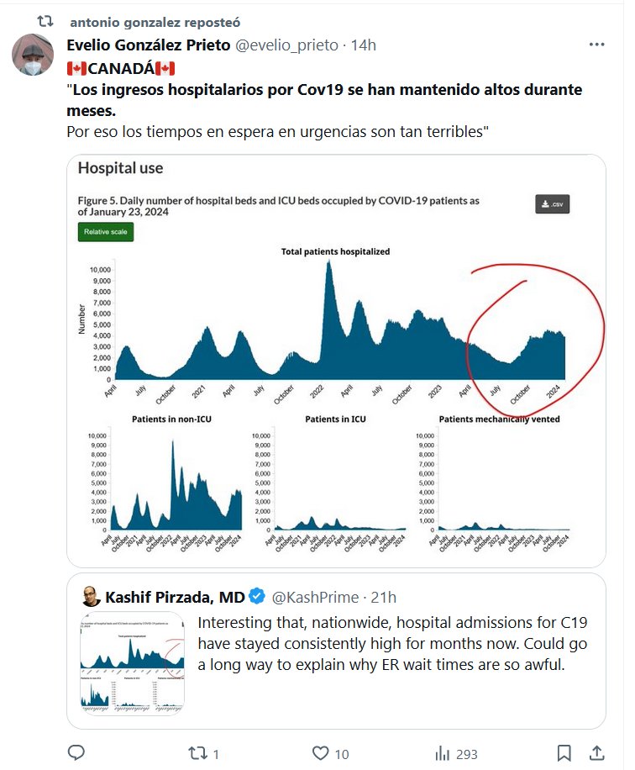Open Evelio González Prieto's profile avatar

[x=33, y=56]
